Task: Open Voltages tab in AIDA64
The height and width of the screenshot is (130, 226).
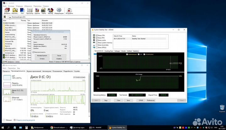Action: pos(117,51)
